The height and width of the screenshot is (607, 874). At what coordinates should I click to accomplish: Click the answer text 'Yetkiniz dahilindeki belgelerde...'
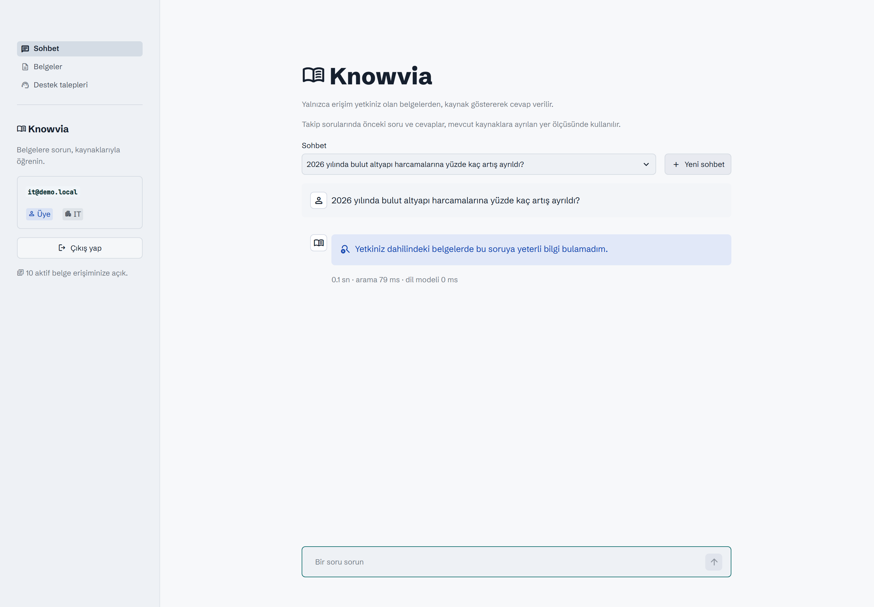coord(481,249)
